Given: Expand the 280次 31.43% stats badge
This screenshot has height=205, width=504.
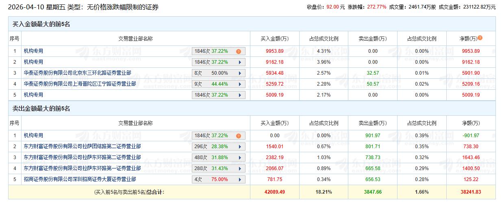Looking at the screenshot, I should 218,168.
